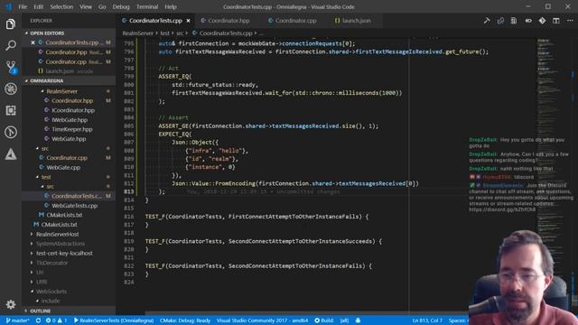Click the debug bug icon in status bar

point(358,320)
